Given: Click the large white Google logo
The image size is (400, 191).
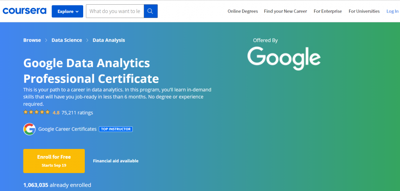Looking at the screenshot, I should pos(284,58).
